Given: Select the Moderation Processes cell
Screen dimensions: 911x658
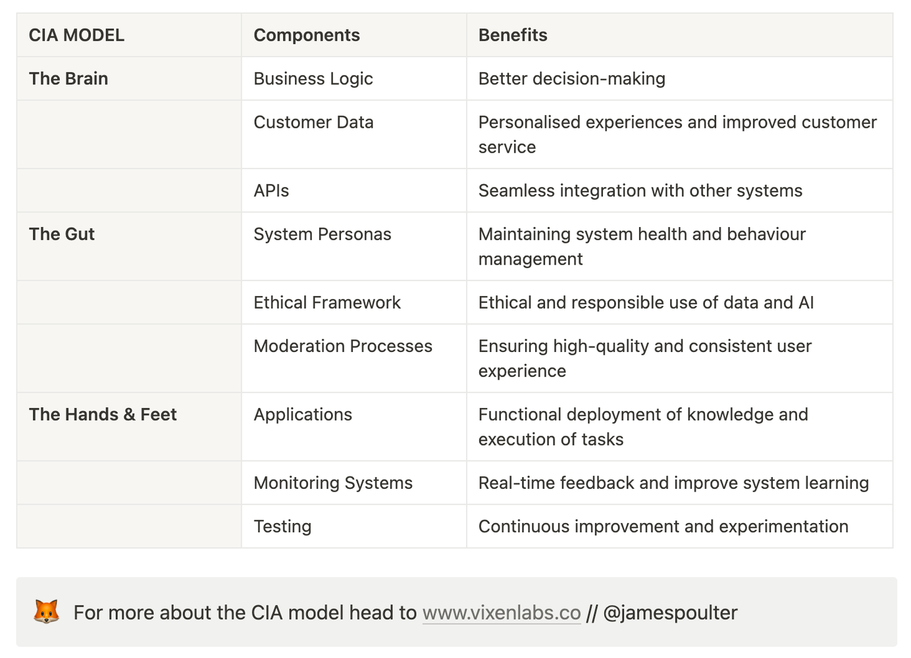Looking at the screenshot, I should (x=354, y=358).
